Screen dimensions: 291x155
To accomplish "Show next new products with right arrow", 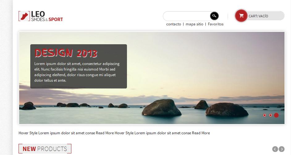I will (x=281, y=149).
